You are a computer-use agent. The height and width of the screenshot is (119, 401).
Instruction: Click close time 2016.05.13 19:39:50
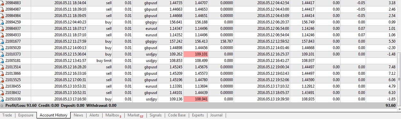[273, 99]
